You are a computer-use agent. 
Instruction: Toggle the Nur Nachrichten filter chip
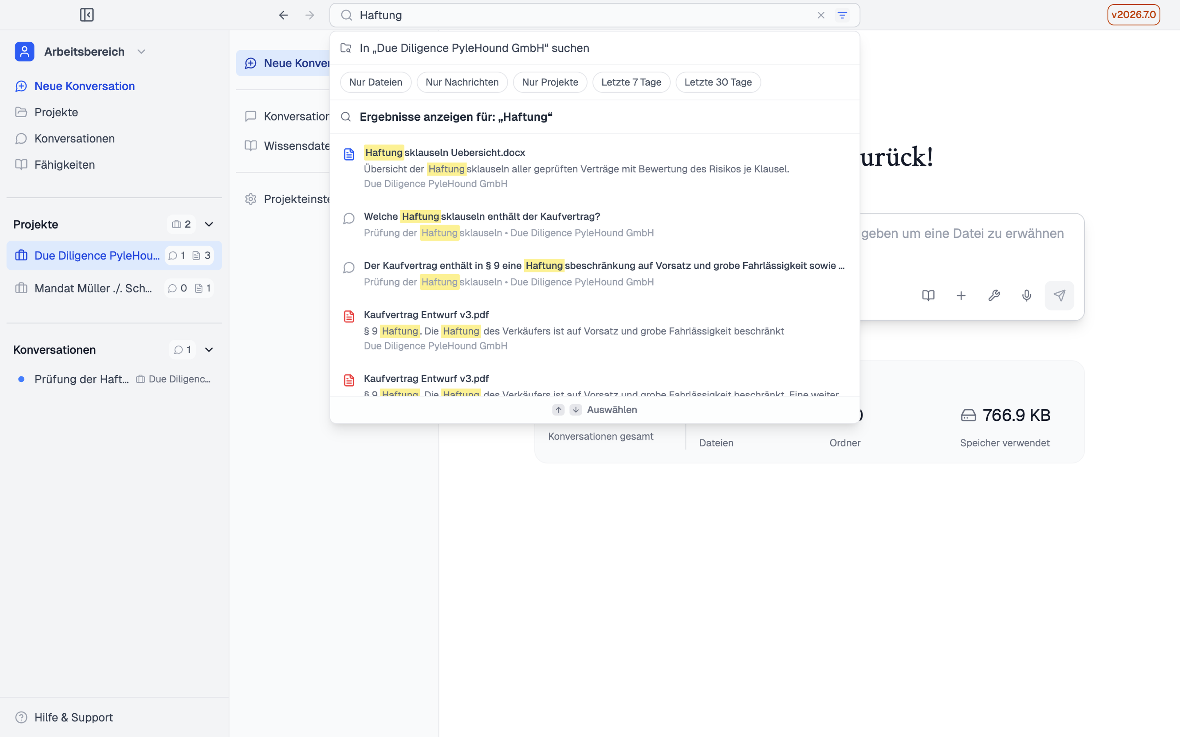(x=462, y=82)
